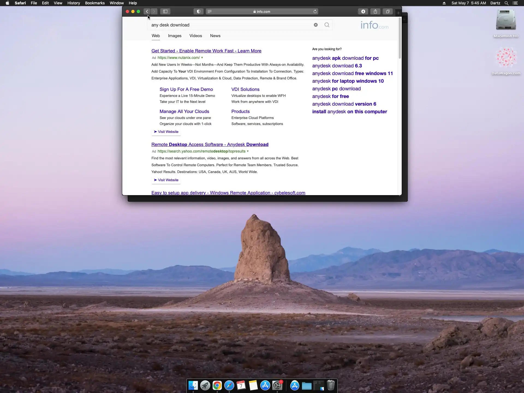Click 'anydesk for free' suggestion link

331,96
